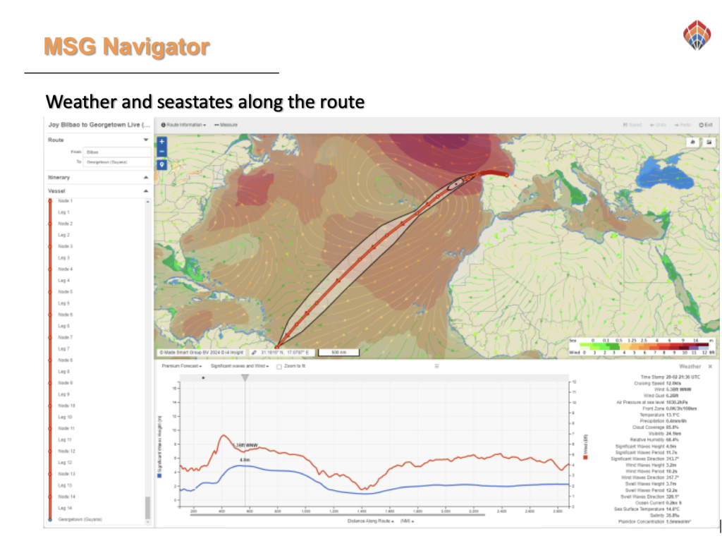The height and width of the screenshot is (541, 722).
Task: Select Node 14 in the itinerary list
Action: [x=67, y=497]
